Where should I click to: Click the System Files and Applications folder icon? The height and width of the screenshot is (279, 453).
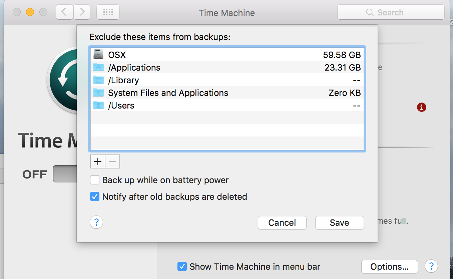(x=98, y=93)
